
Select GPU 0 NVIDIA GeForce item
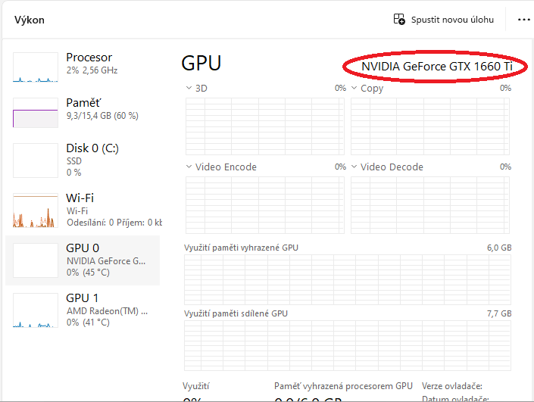click(x=83, y=260)
